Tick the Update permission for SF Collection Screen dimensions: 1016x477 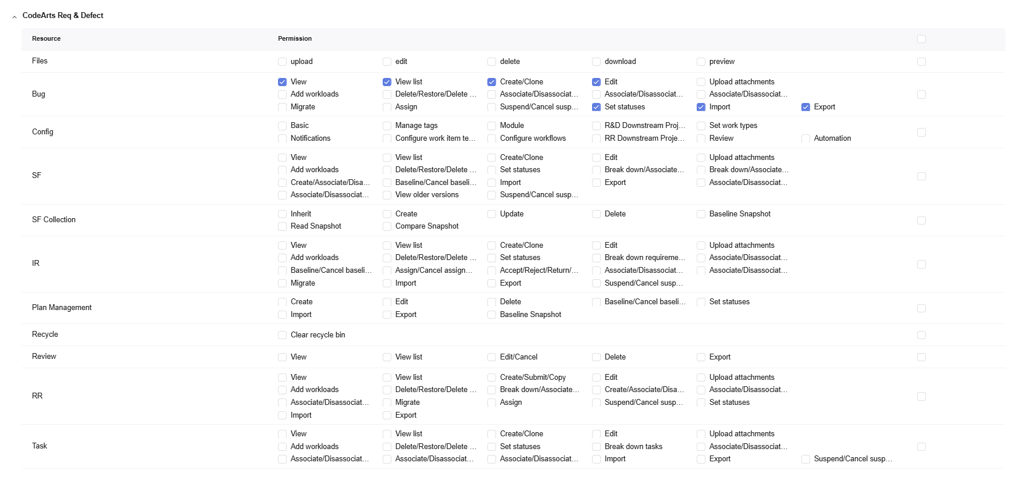click(491, 214)
